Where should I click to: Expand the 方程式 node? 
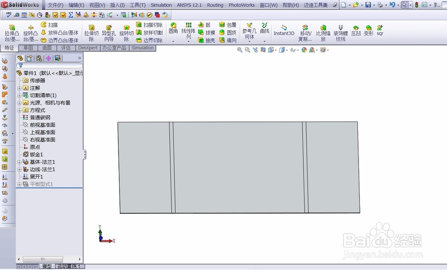click(x=19, y=110)
